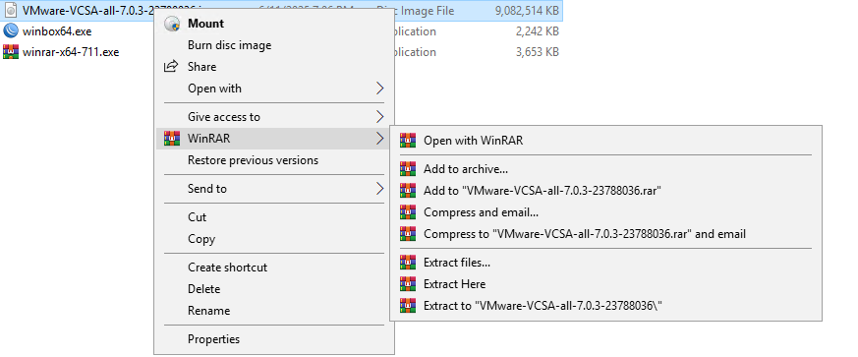
Task: Click the disc icon next to Mount
Action: 172,23
